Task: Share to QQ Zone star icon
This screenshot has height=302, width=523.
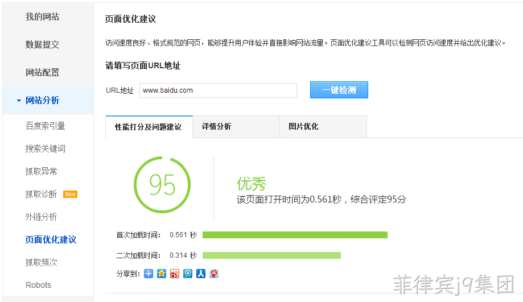Action: pyautogui.click(x=162, y=274)
